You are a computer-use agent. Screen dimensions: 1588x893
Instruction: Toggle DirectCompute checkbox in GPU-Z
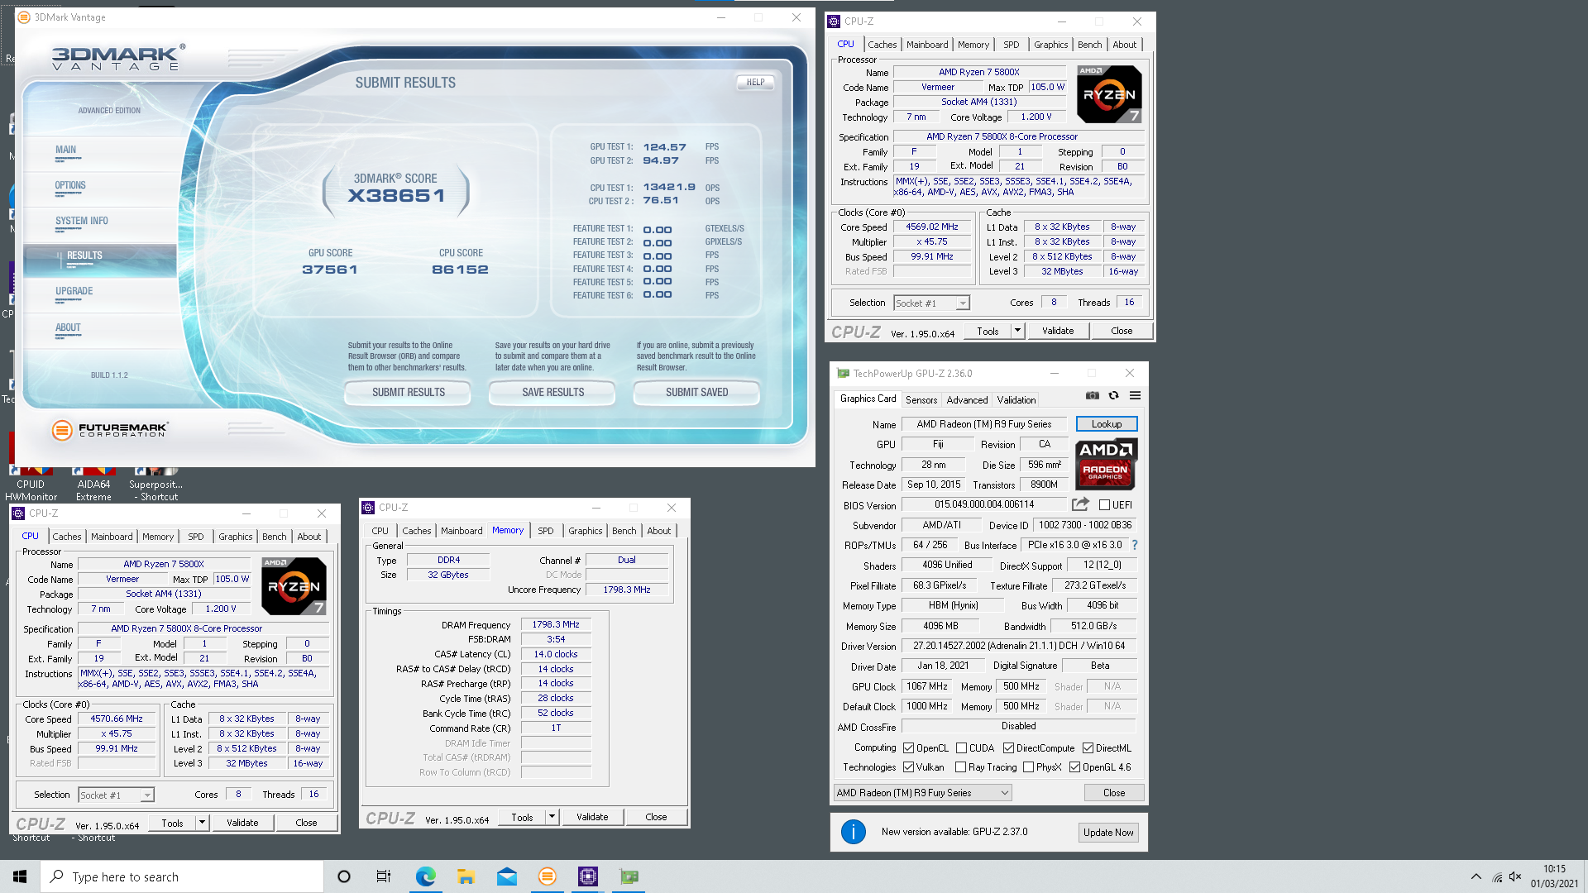[x=1008, y=748]
